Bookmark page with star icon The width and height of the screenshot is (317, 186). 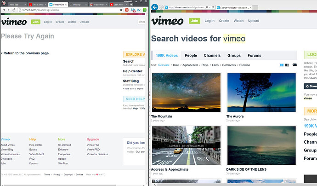(x=121, y=10)
